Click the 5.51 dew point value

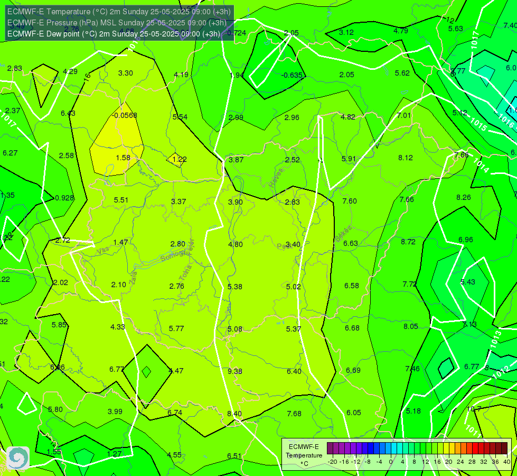(121, 200)
